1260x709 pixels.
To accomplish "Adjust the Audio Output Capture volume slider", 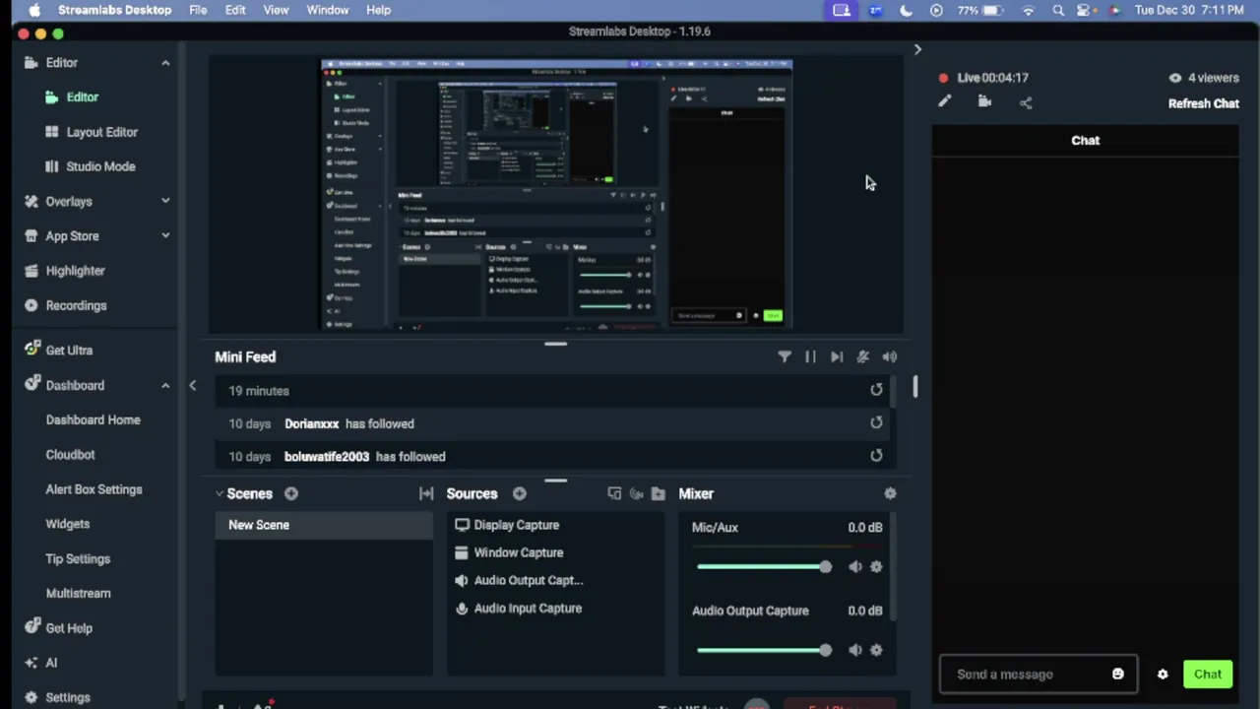I will 764,650.
